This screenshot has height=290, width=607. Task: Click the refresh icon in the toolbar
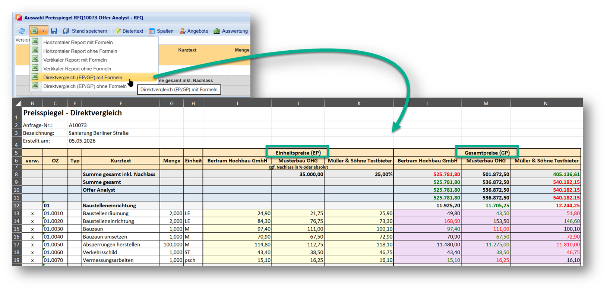[x=22, y=31]
